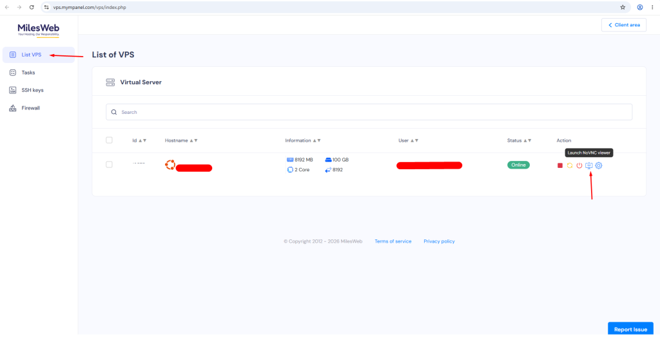Image resolution: width=660 pixels, height=343 pixels.
Task: Tick the checkbox in the VPS row
Action: point(109,164)
